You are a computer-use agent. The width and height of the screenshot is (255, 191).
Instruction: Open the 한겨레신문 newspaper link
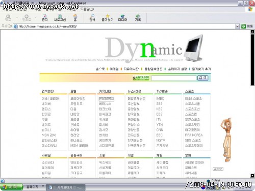click(135, 140)
